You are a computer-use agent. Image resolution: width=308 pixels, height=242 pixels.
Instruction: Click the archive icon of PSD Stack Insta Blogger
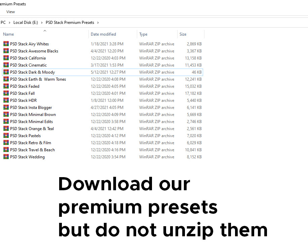tap(6, 107)
